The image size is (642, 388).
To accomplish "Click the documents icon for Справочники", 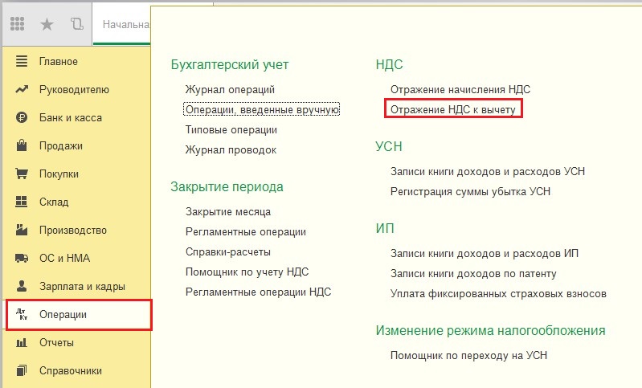I will pos(21,370).
